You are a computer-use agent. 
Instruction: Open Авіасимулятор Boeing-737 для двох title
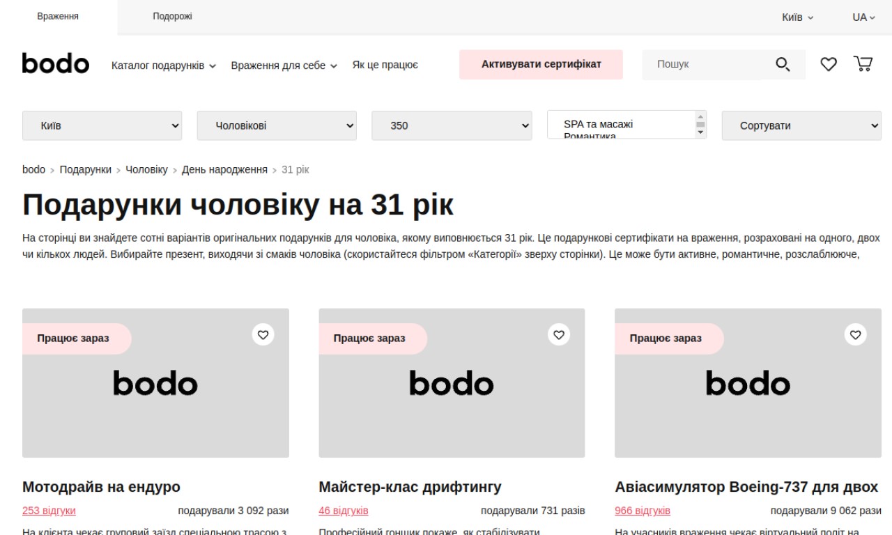click(x=746, y=486)
